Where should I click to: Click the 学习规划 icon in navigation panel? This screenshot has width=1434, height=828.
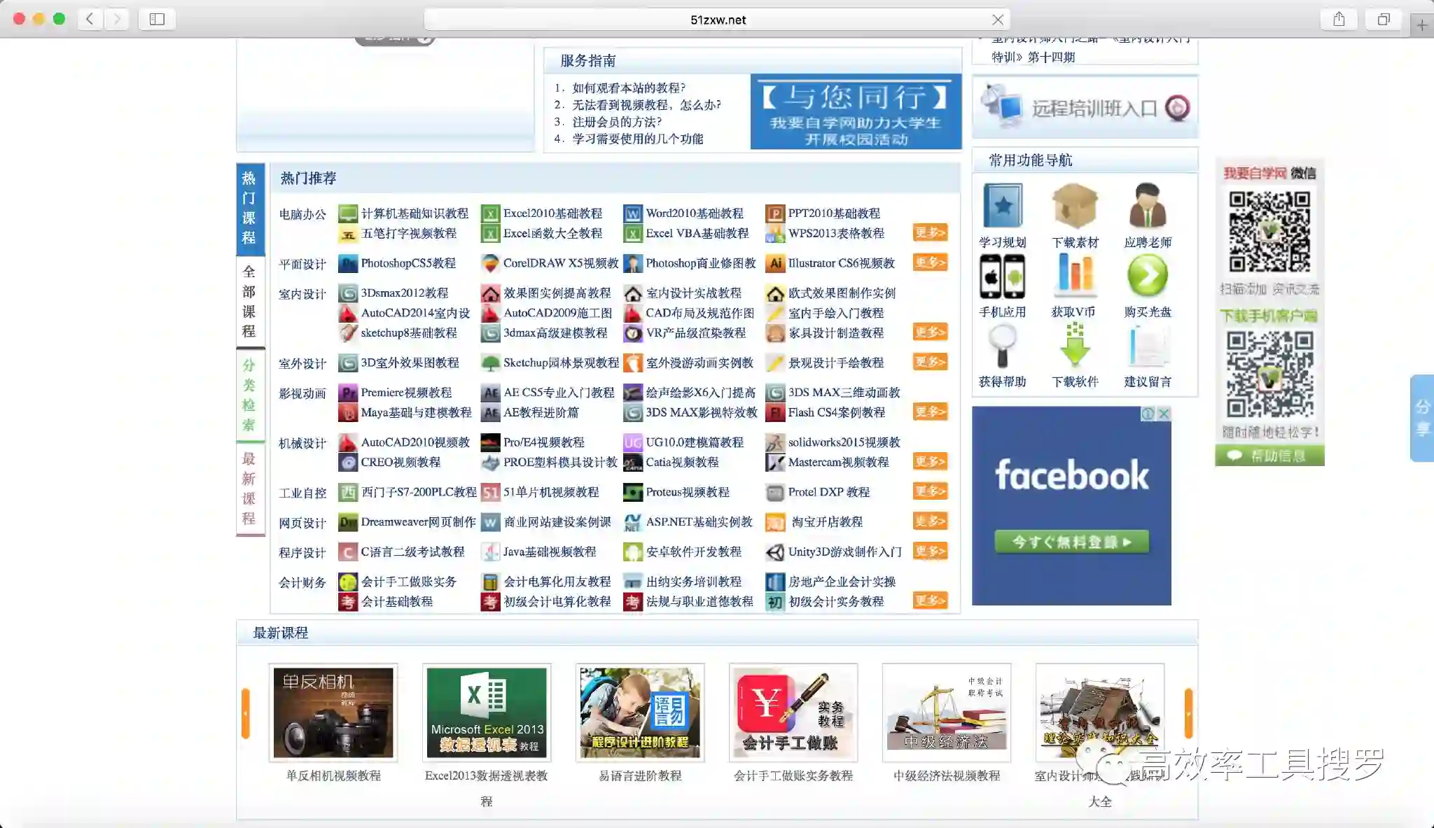coord(1002,206)
